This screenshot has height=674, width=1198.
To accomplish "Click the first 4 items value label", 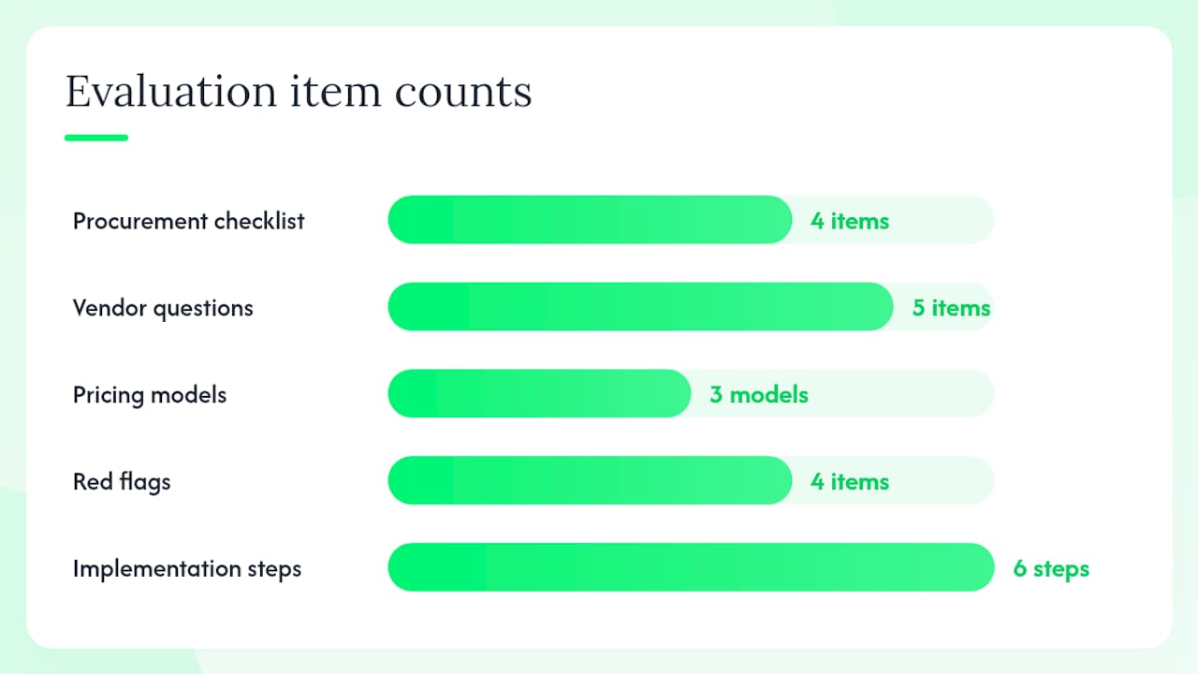I will point(850,221).
